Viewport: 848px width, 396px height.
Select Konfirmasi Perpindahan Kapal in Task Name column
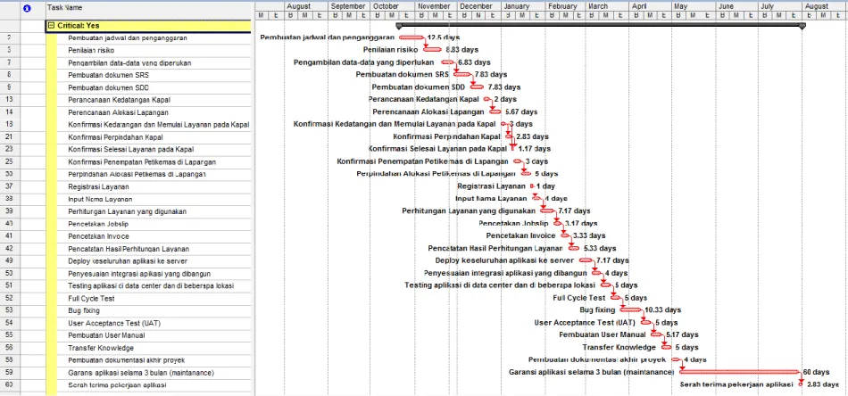116,137
